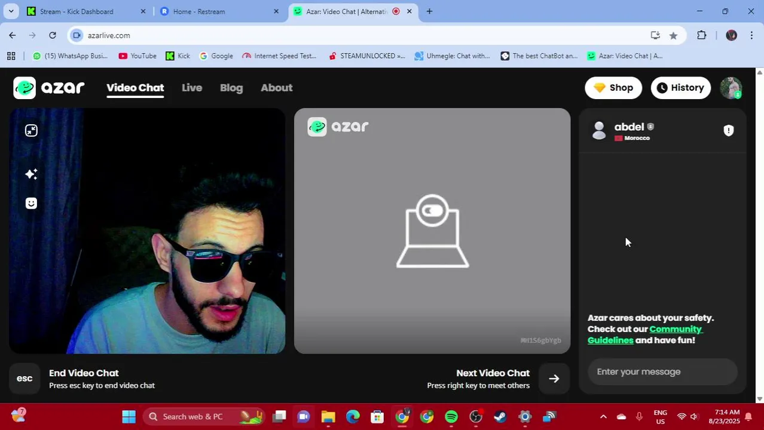Open the Shop with gem icon

tap(613, 88)
